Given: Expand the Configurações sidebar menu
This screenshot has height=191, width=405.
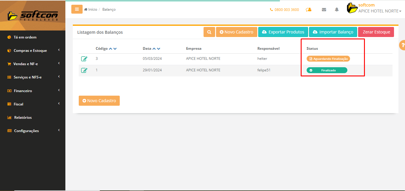Looking at the screenshot, I should [26, 131].
